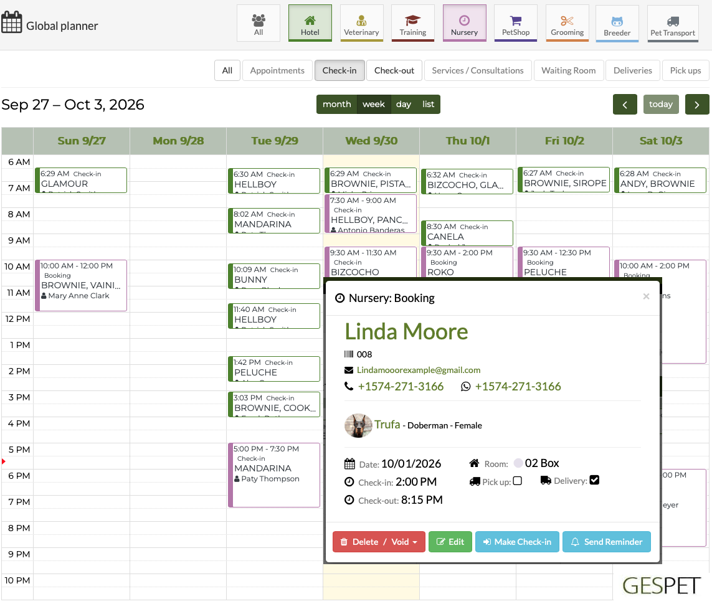The image size is (712, 609).
Task: Go to the previous week
Action: (x=625, y=105)
